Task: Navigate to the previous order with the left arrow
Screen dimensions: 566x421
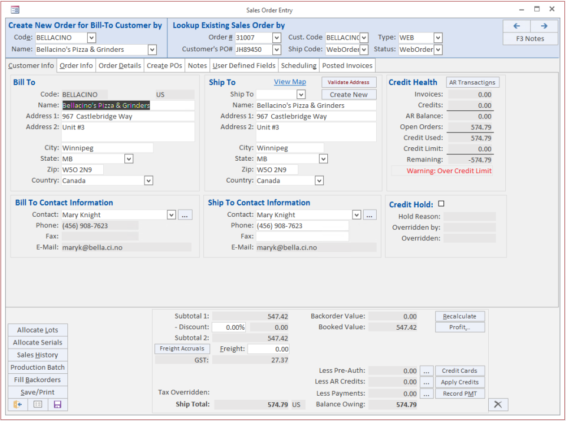Action: click(516, 26)
